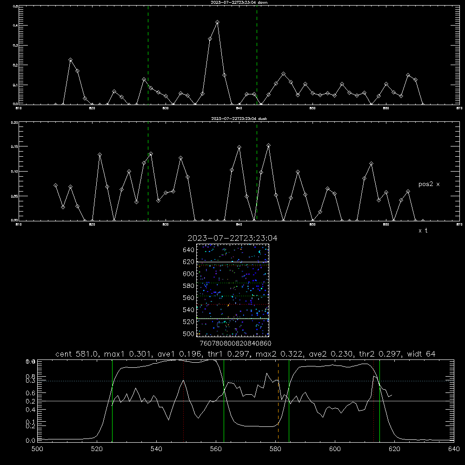Click x-axis label 560 of the bottom plot
The height and width of the screenshot is (465, 465).
216,449
